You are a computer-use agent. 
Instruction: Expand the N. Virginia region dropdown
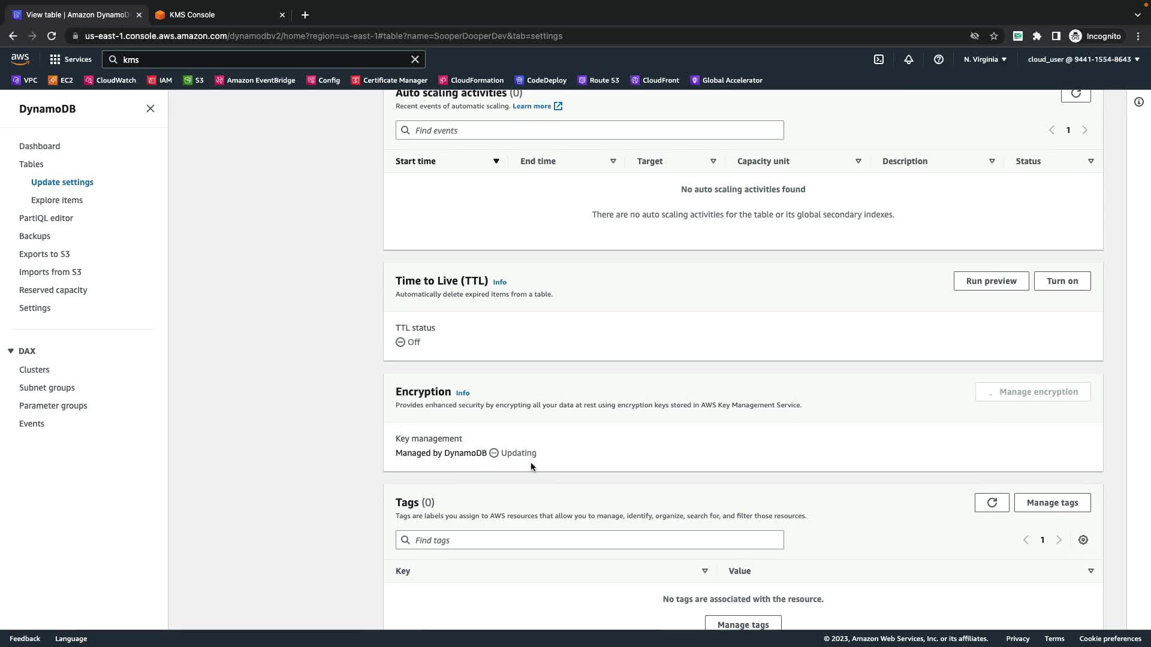[985, 59]
